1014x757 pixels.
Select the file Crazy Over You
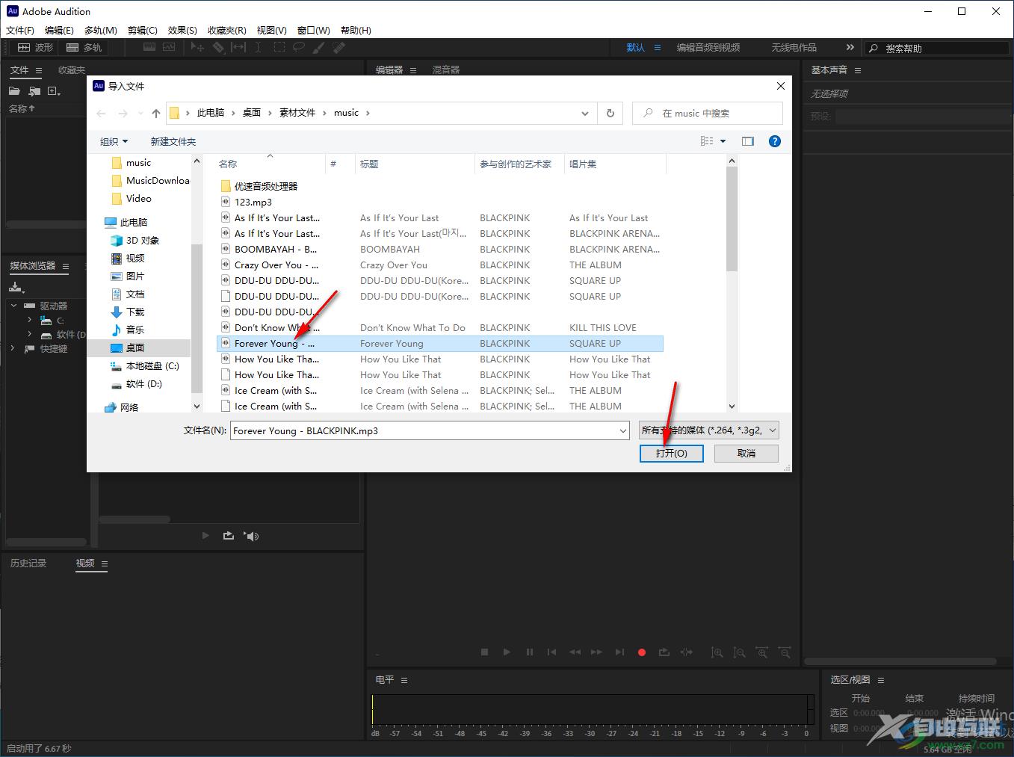(439, 265)
